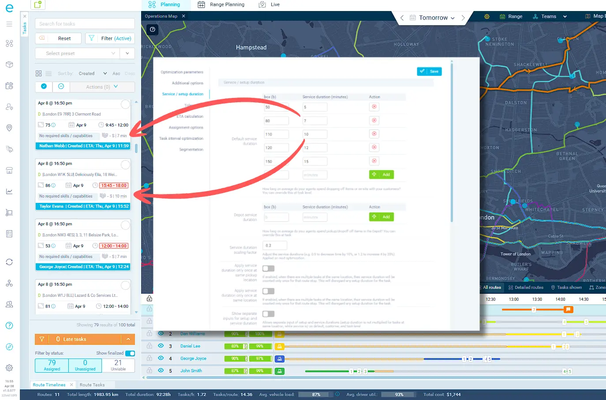The height and width of the screenshot is (400, 606).
Task: Click the Reset button
Action: 59,38
